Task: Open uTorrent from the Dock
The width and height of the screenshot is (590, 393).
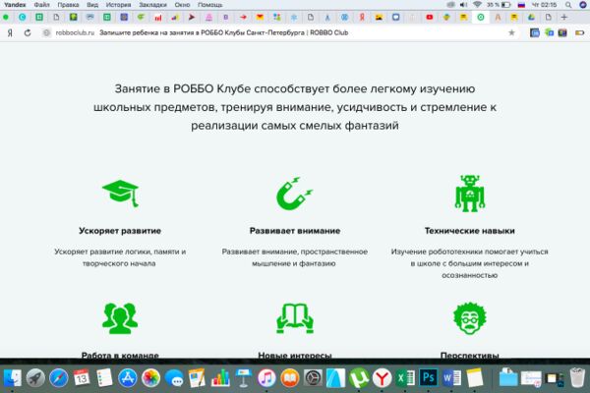Action: point(359,377)
